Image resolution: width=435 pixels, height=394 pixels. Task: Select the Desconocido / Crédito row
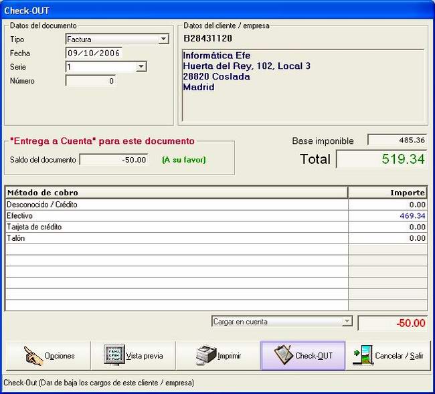216,205
